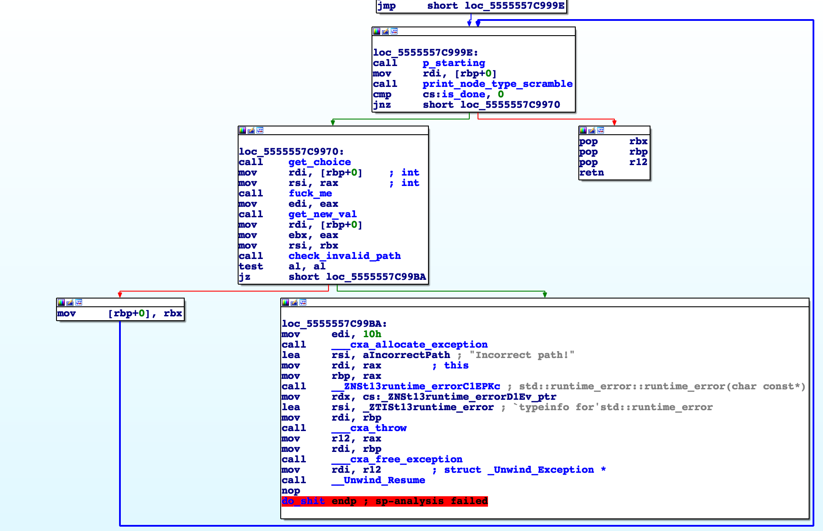This screenshot has width=823, height=531.
Task: Click pencil edit icon on loc_5555557C999E block
Action: [385, 31]
